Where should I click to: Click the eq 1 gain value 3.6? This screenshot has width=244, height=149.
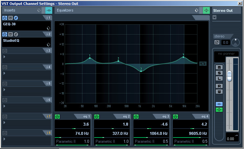[x=86, y=124]
